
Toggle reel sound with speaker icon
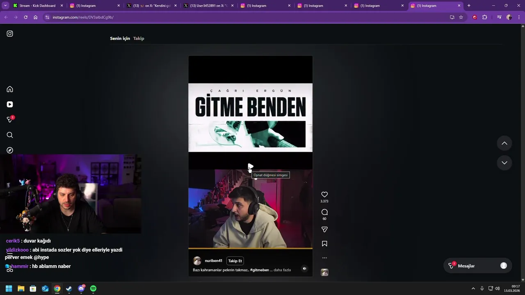(304, 269)
